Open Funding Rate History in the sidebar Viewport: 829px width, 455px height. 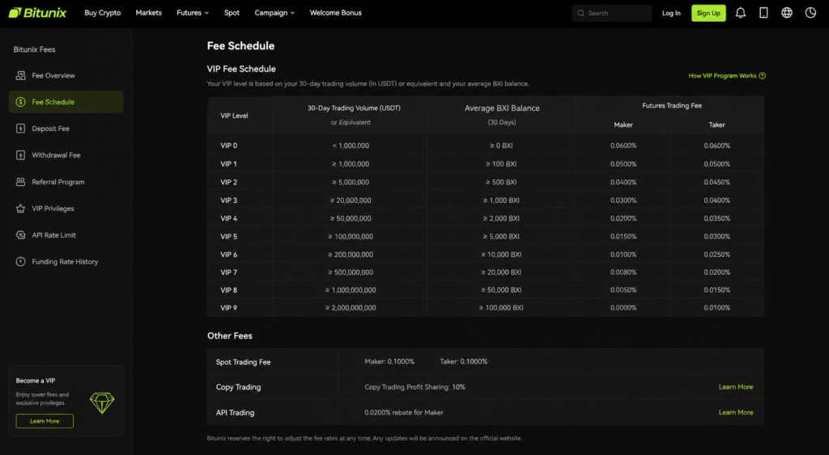(x=66, y=261)
